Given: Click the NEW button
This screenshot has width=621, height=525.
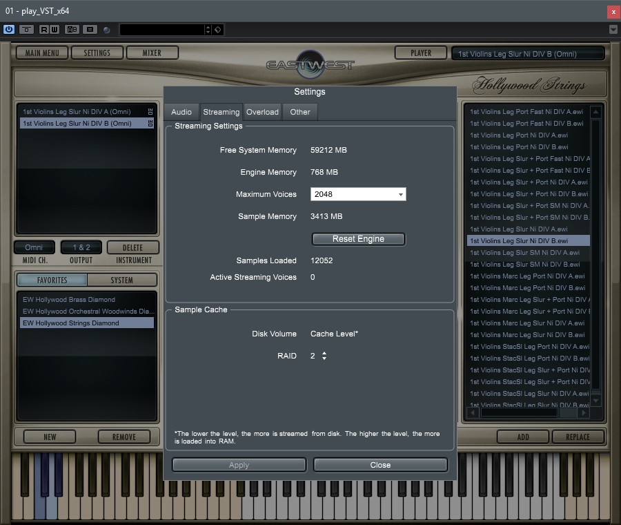Looking at the screenshot, I should coord(50,437).
